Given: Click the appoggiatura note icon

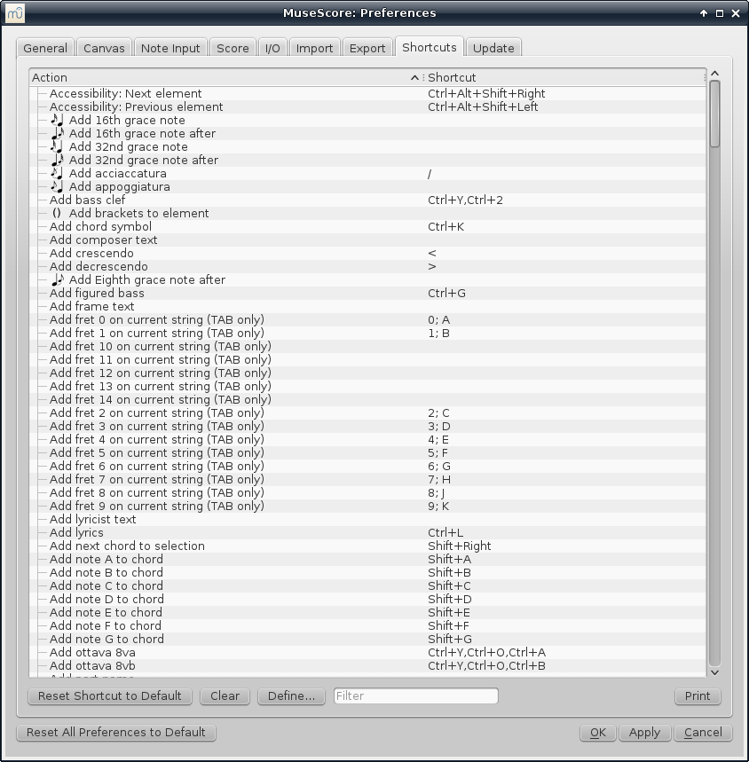Looking at the screenshot, I should point(58,186).
